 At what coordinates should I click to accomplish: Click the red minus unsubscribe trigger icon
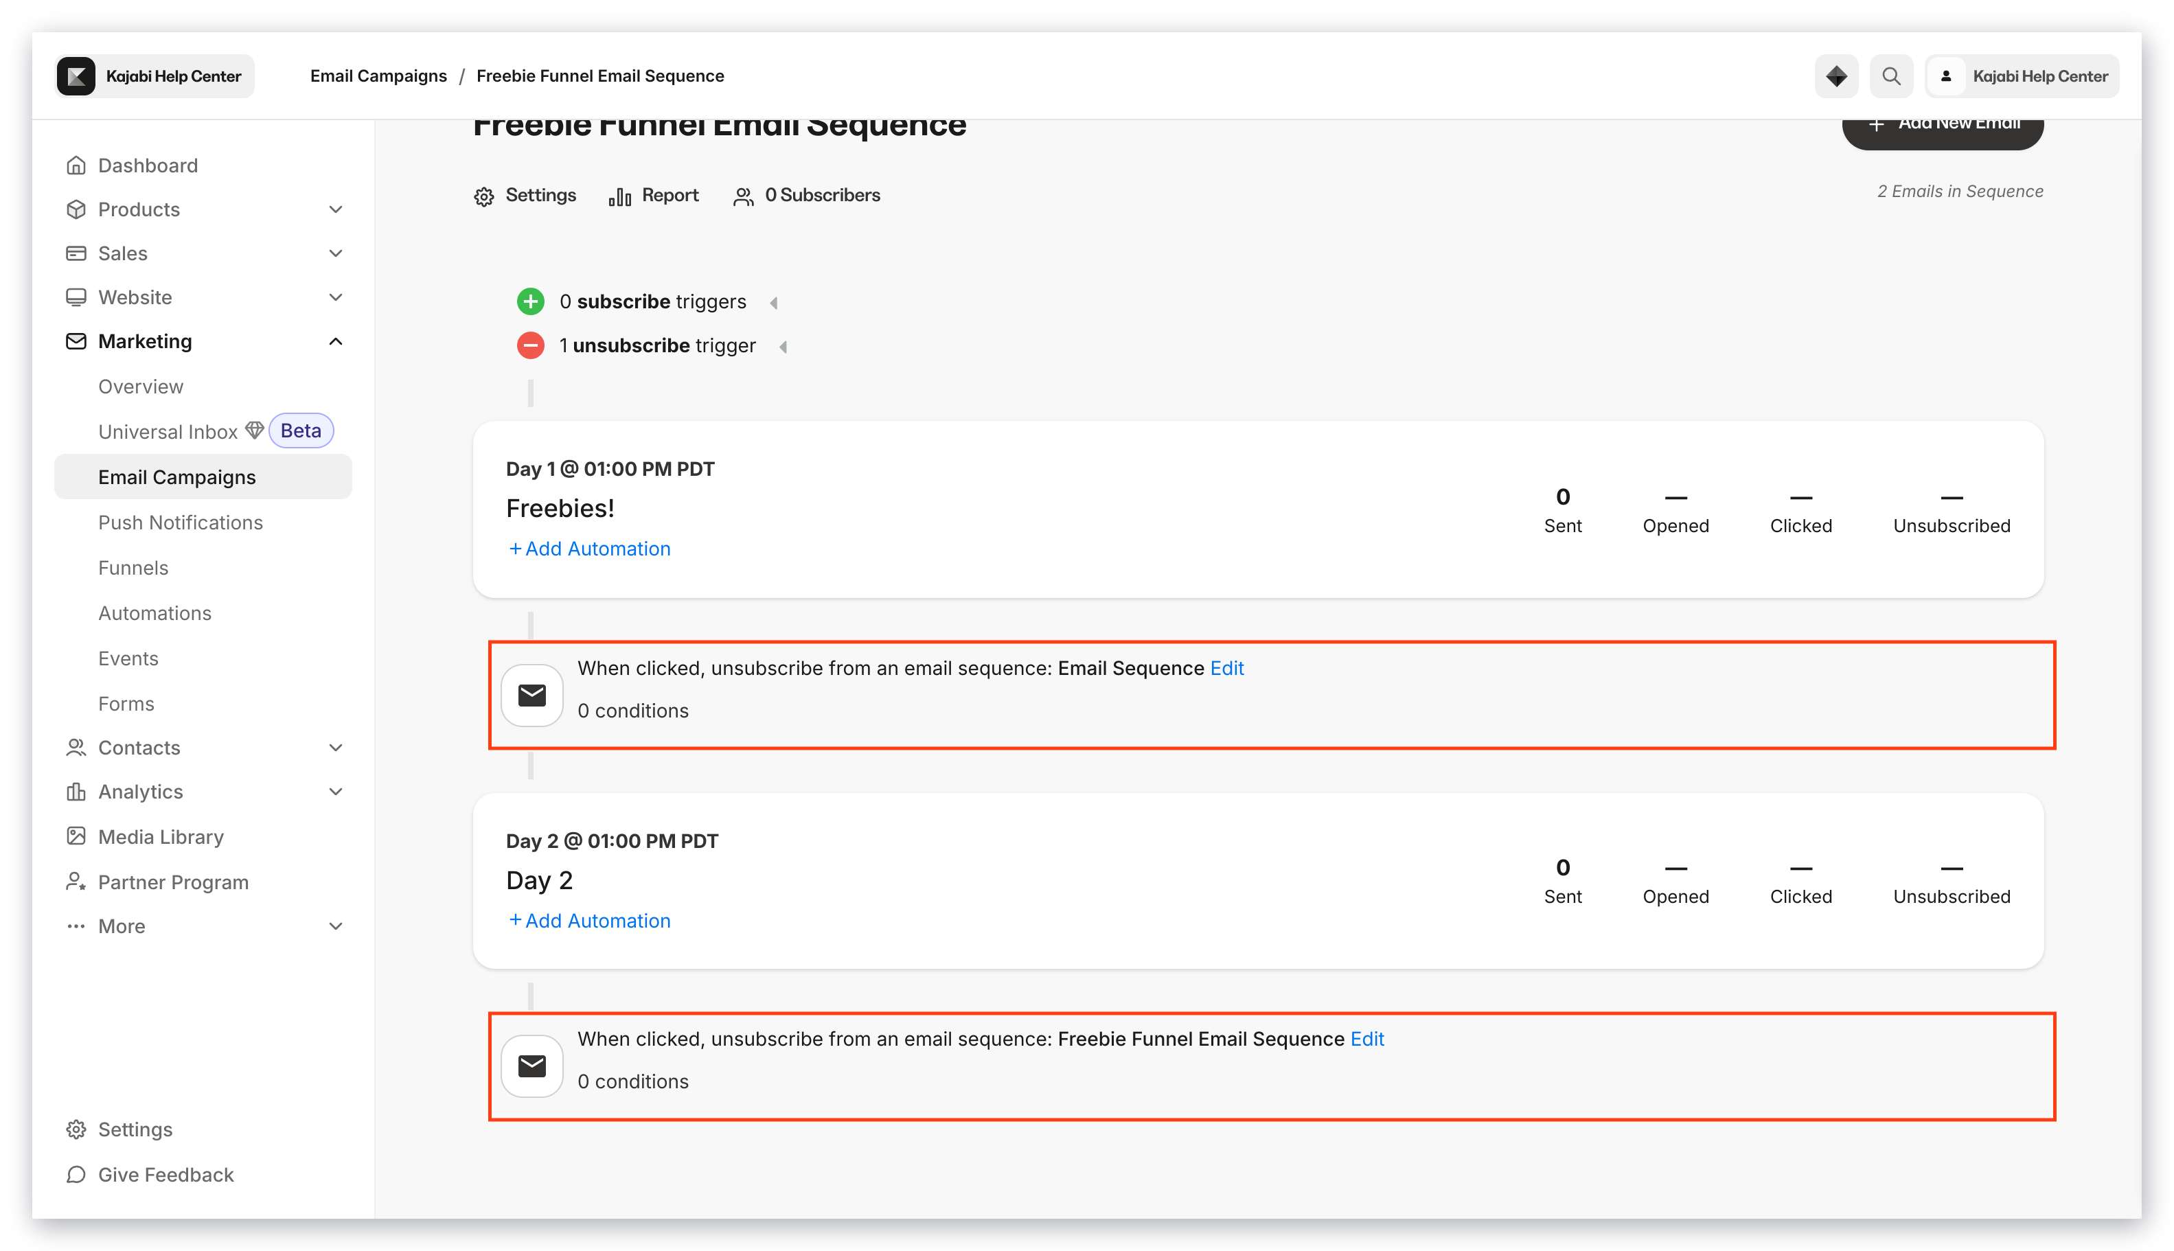coord(530,345)
